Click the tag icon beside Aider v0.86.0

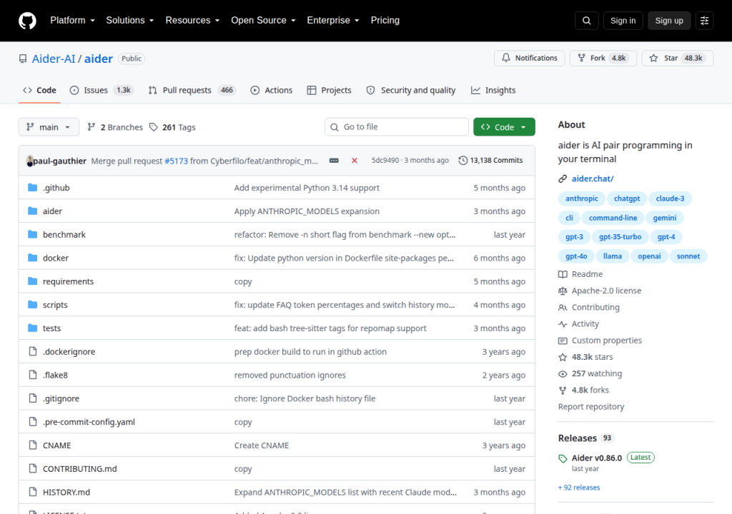[x=563, y=458]
